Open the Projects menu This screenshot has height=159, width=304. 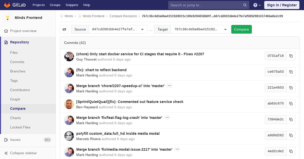(39, 5)
